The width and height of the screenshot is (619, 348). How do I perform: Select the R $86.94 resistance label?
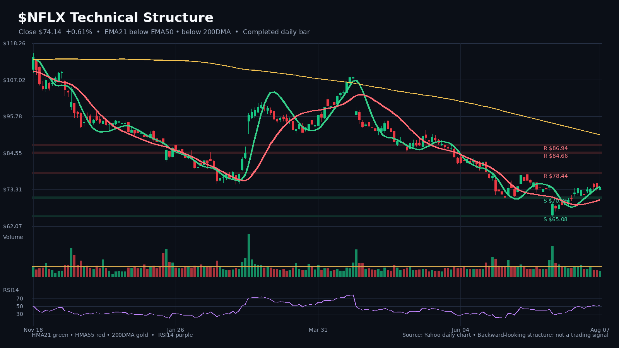pyautogui.click(x=556, y=148)
